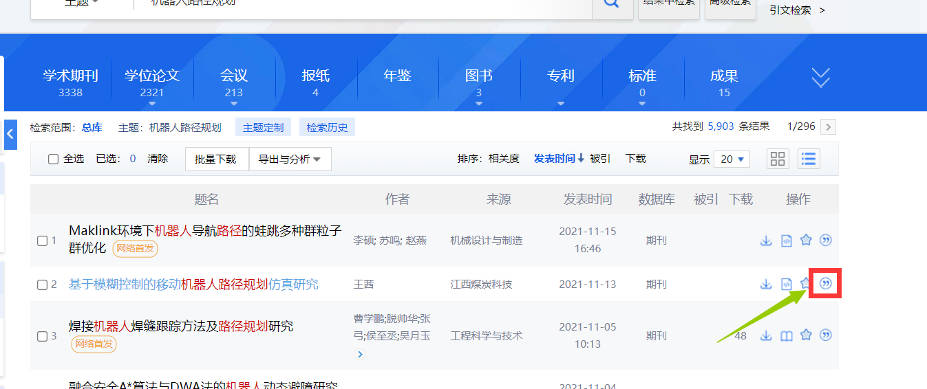
Task: Click the search magnifier icon
Action: click(x=612, y=3)
